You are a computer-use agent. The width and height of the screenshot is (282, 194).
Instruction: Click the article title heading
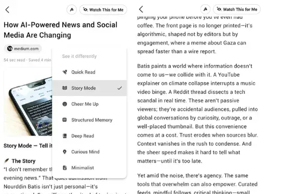[61, 30]
